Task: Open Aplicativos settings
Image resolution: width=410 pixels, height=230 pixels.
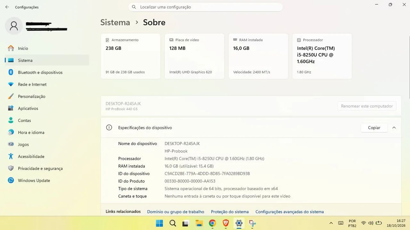Action: point(47,108)
